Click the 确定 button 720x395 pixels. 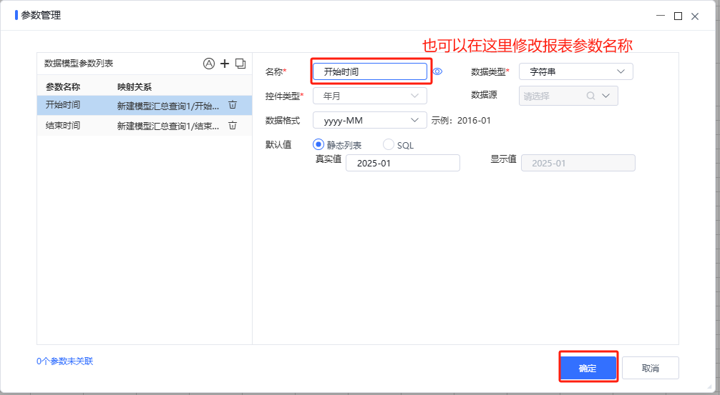point(588,368)
